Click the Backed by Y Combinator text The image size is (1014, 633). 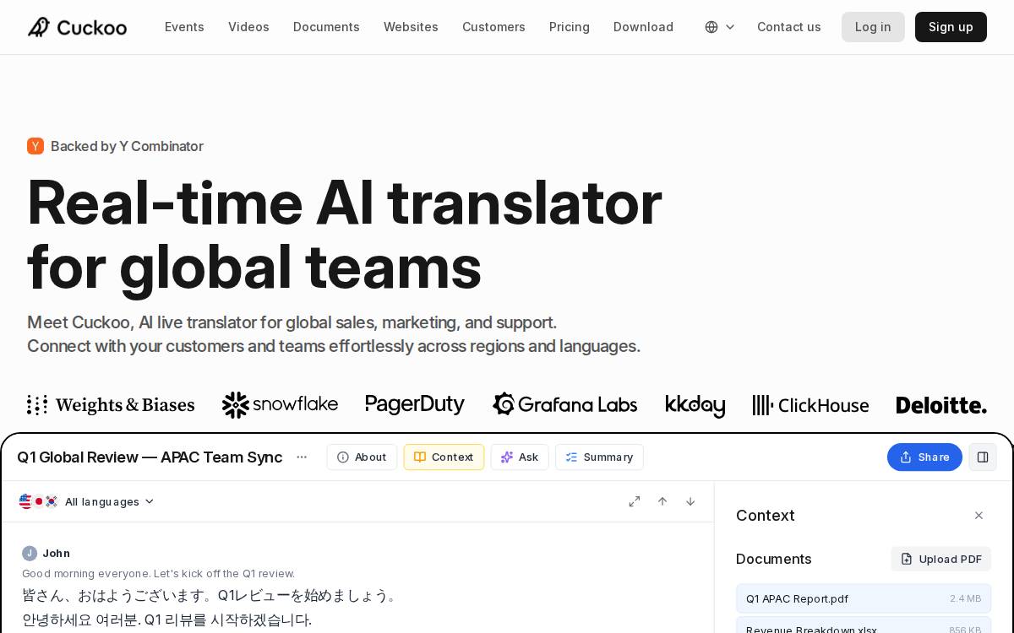[127, 146]
